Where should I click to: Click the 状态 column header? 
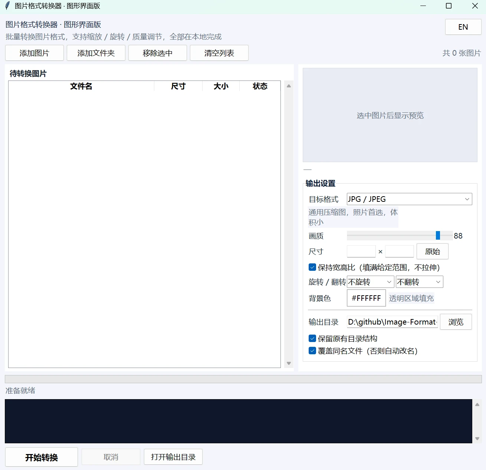260,86
